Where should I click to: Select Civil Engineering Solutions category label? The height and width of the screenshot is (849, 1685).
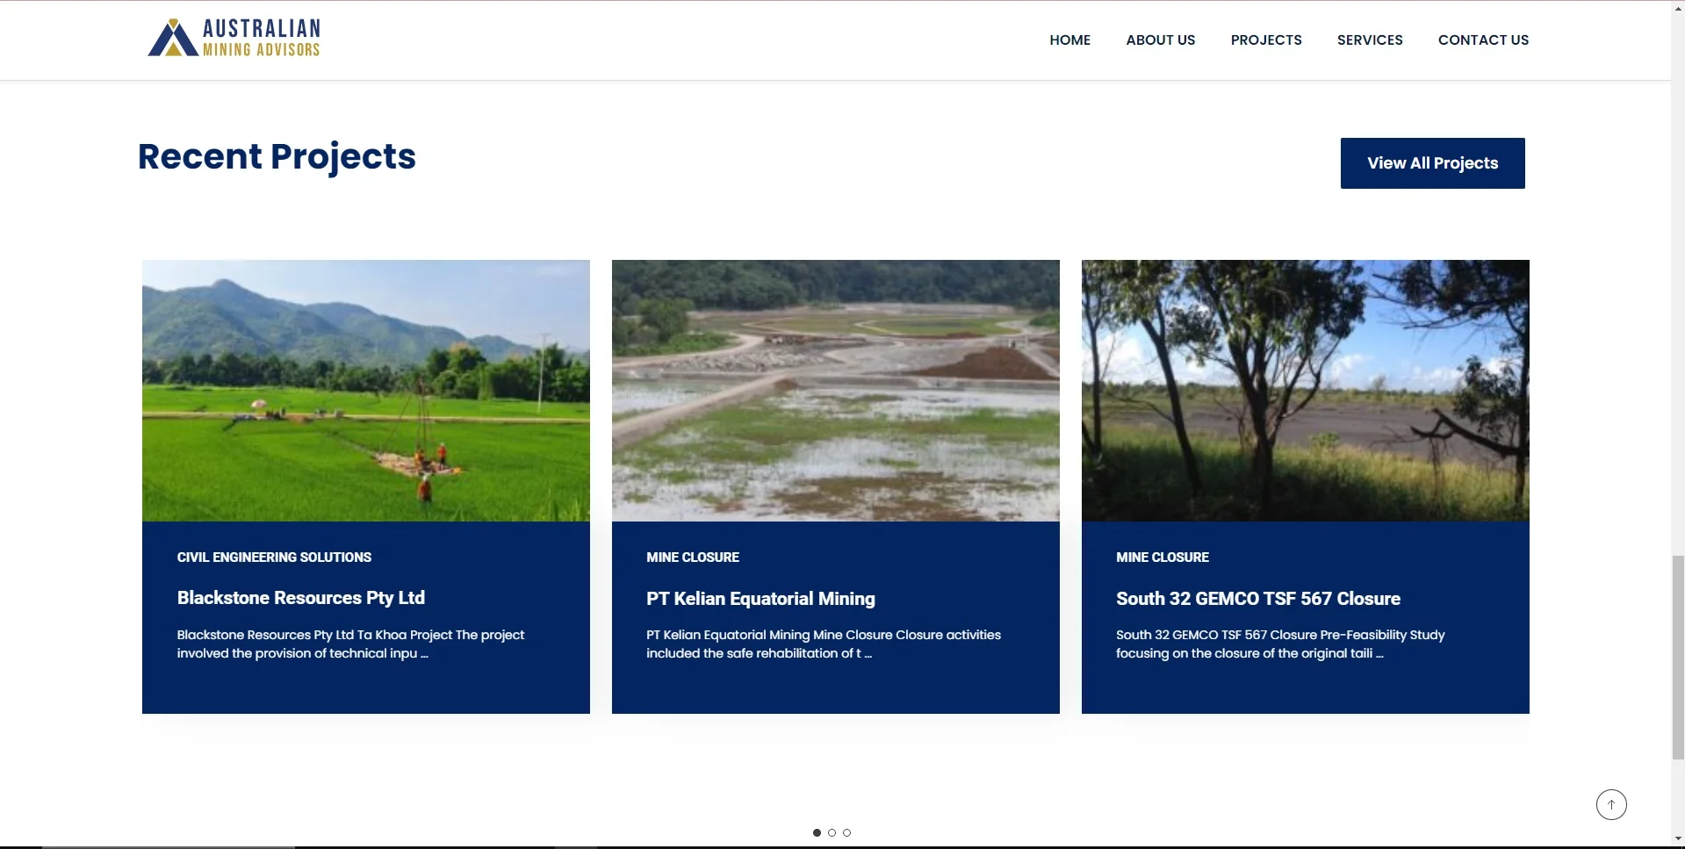(x=274, y=558)
